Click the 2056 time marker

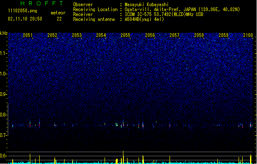tap(150, 35)
